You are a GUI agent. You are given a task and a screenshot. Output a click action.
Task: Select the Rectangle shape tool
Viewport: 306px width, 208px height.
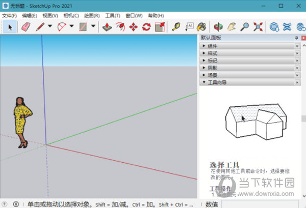click(83, 27)
